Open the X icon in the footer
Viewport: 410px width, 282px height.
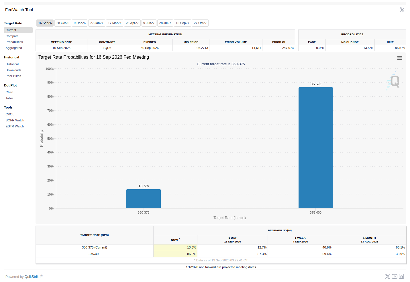(387, 276)
